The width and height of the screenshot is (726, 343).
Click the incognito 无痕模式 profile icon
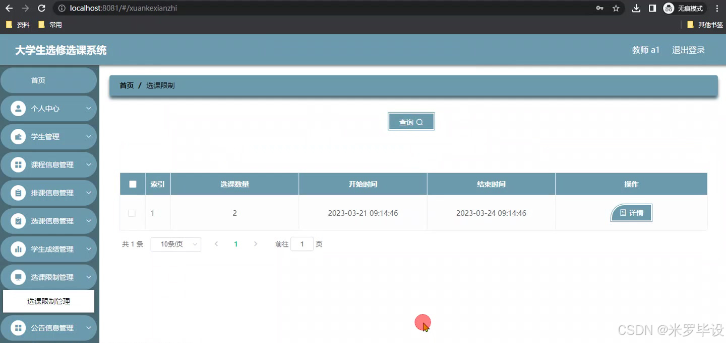[684, 8]
